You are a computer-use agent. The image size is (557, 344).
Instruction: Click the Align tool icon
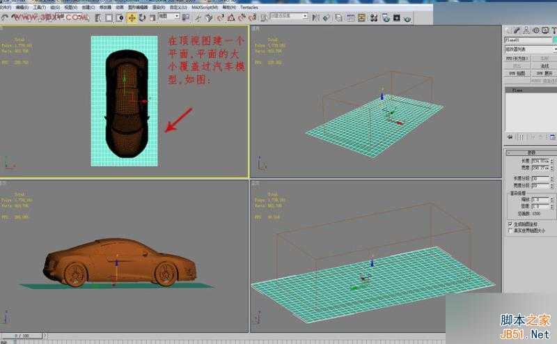pyautogui.click(x=326, y=18)
